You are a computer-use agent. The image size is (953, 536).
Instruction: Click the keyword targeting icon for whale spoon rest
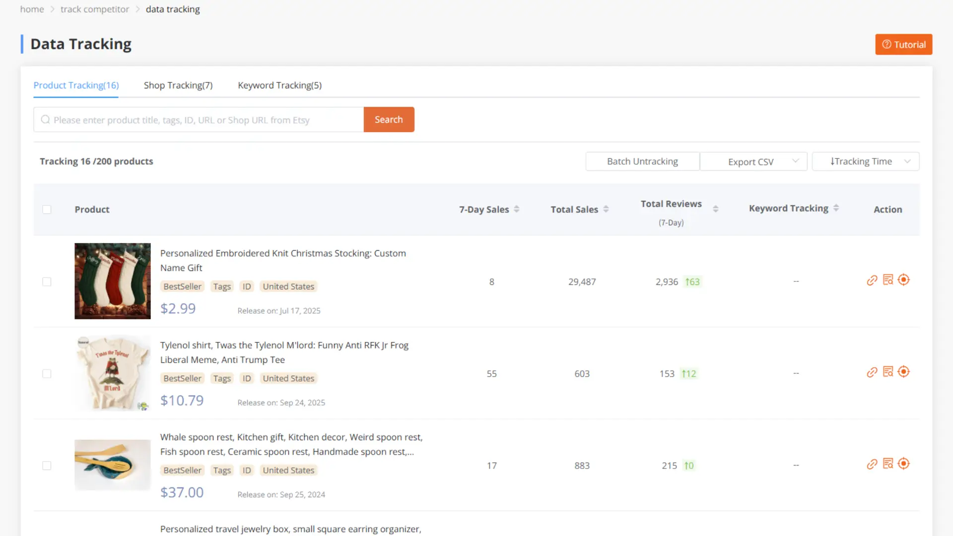pyautogui.click(x=904, y=463)
